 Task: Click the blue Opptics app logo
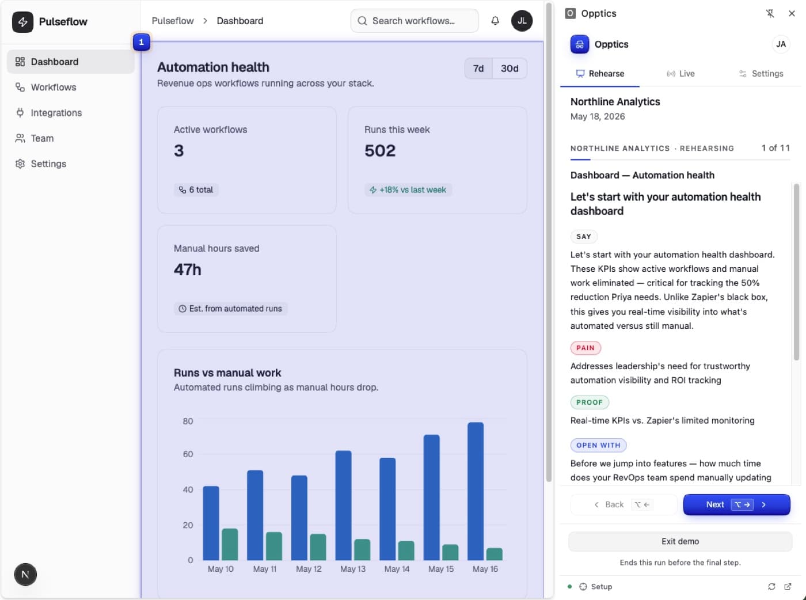(580, 44)
